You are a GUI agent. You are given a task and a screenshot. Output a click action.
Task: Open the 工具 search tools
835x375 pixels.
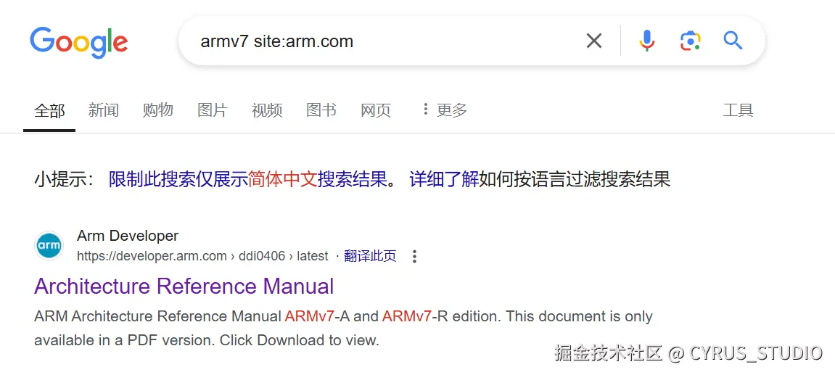(738, 110)
